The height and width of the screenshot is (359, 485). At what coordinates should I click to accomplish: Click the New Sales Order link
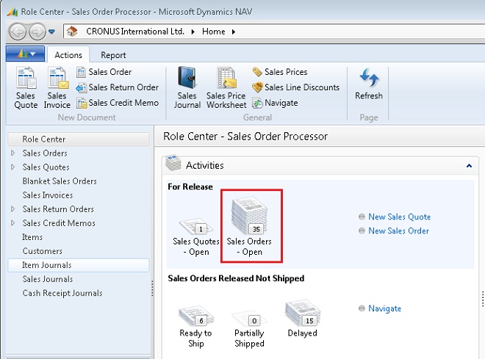398,231
